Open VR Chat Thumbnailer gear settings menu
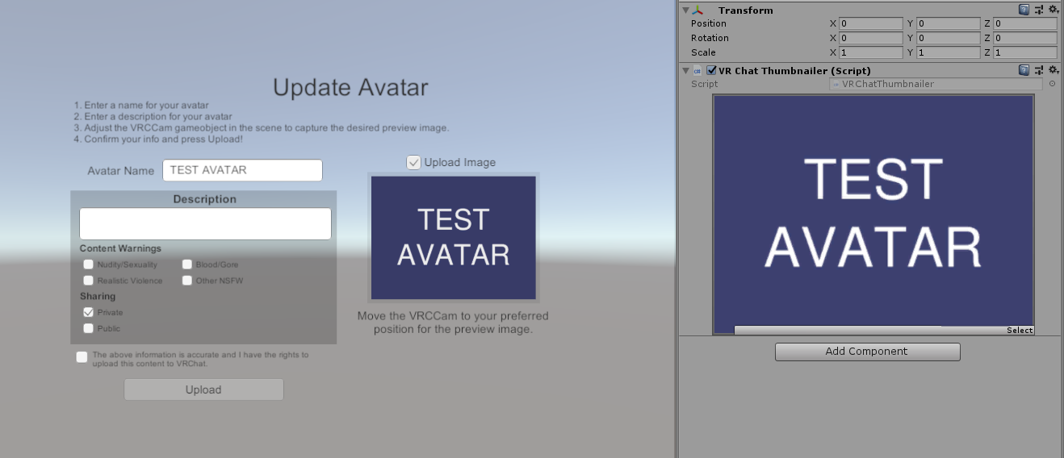This screenshot has height=458, width=1064. point(1054,70)
